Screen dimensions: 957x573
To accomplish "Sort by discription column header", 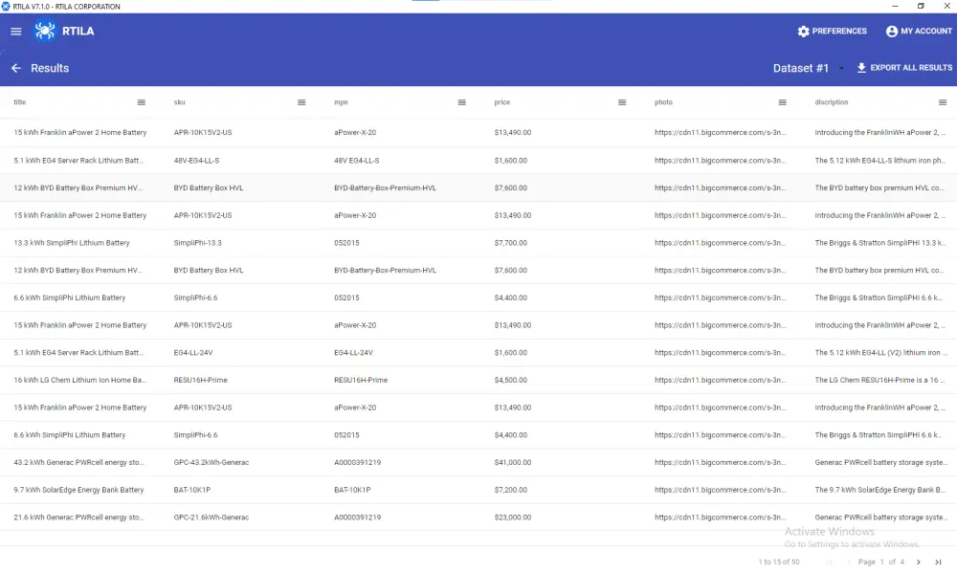I will tap(832, 102).
